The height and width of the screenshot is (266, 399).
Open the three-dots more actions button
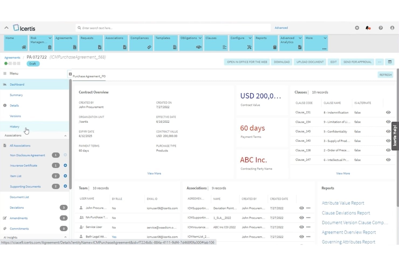click(380, 62)
